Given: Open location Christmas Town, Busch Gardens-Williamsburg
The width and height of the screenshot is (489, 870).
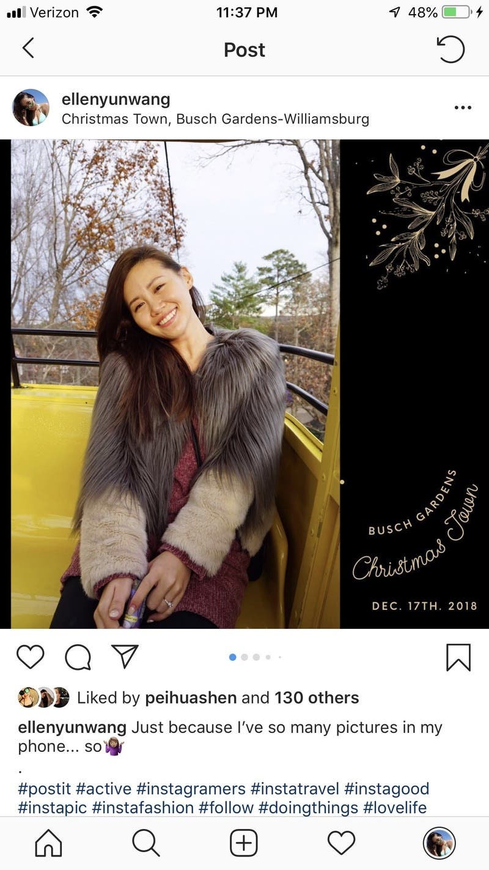Looking at the screenshot, I should click(215, 119).
